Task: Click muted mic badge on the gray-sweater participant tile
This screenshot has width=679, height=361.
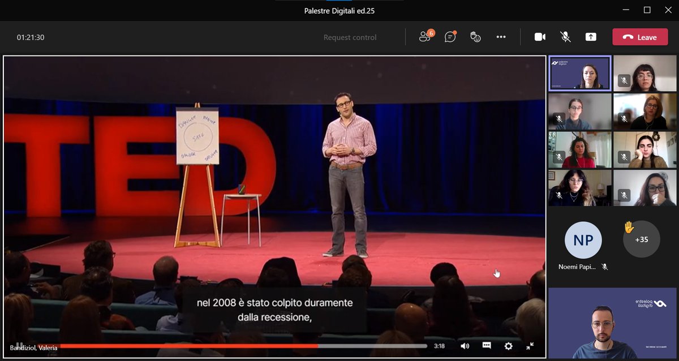Action: point(559,119)
